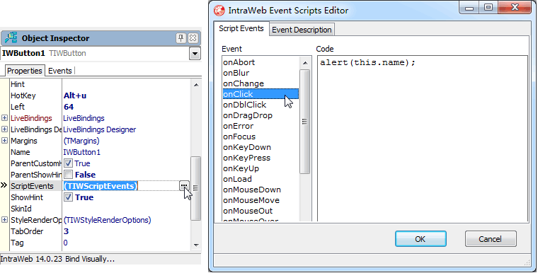Click the Object Inspector scrollbar thumb

click(x=195, y=188)
